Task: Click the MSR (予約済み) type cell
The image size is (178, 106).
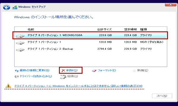Action: click(x=152, y=42)
